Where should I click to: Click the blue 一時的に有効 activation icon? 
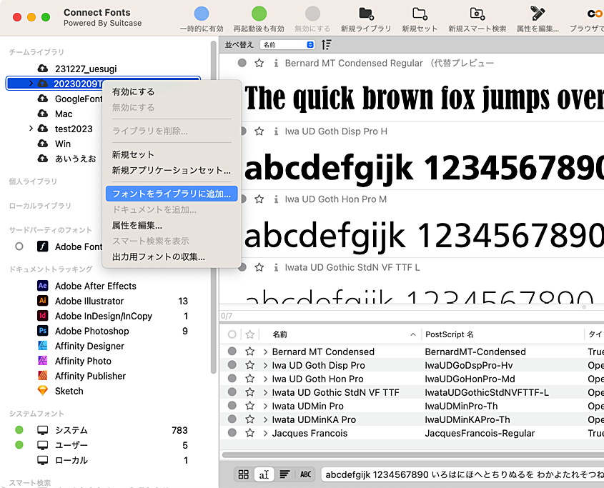coord(202,14)
